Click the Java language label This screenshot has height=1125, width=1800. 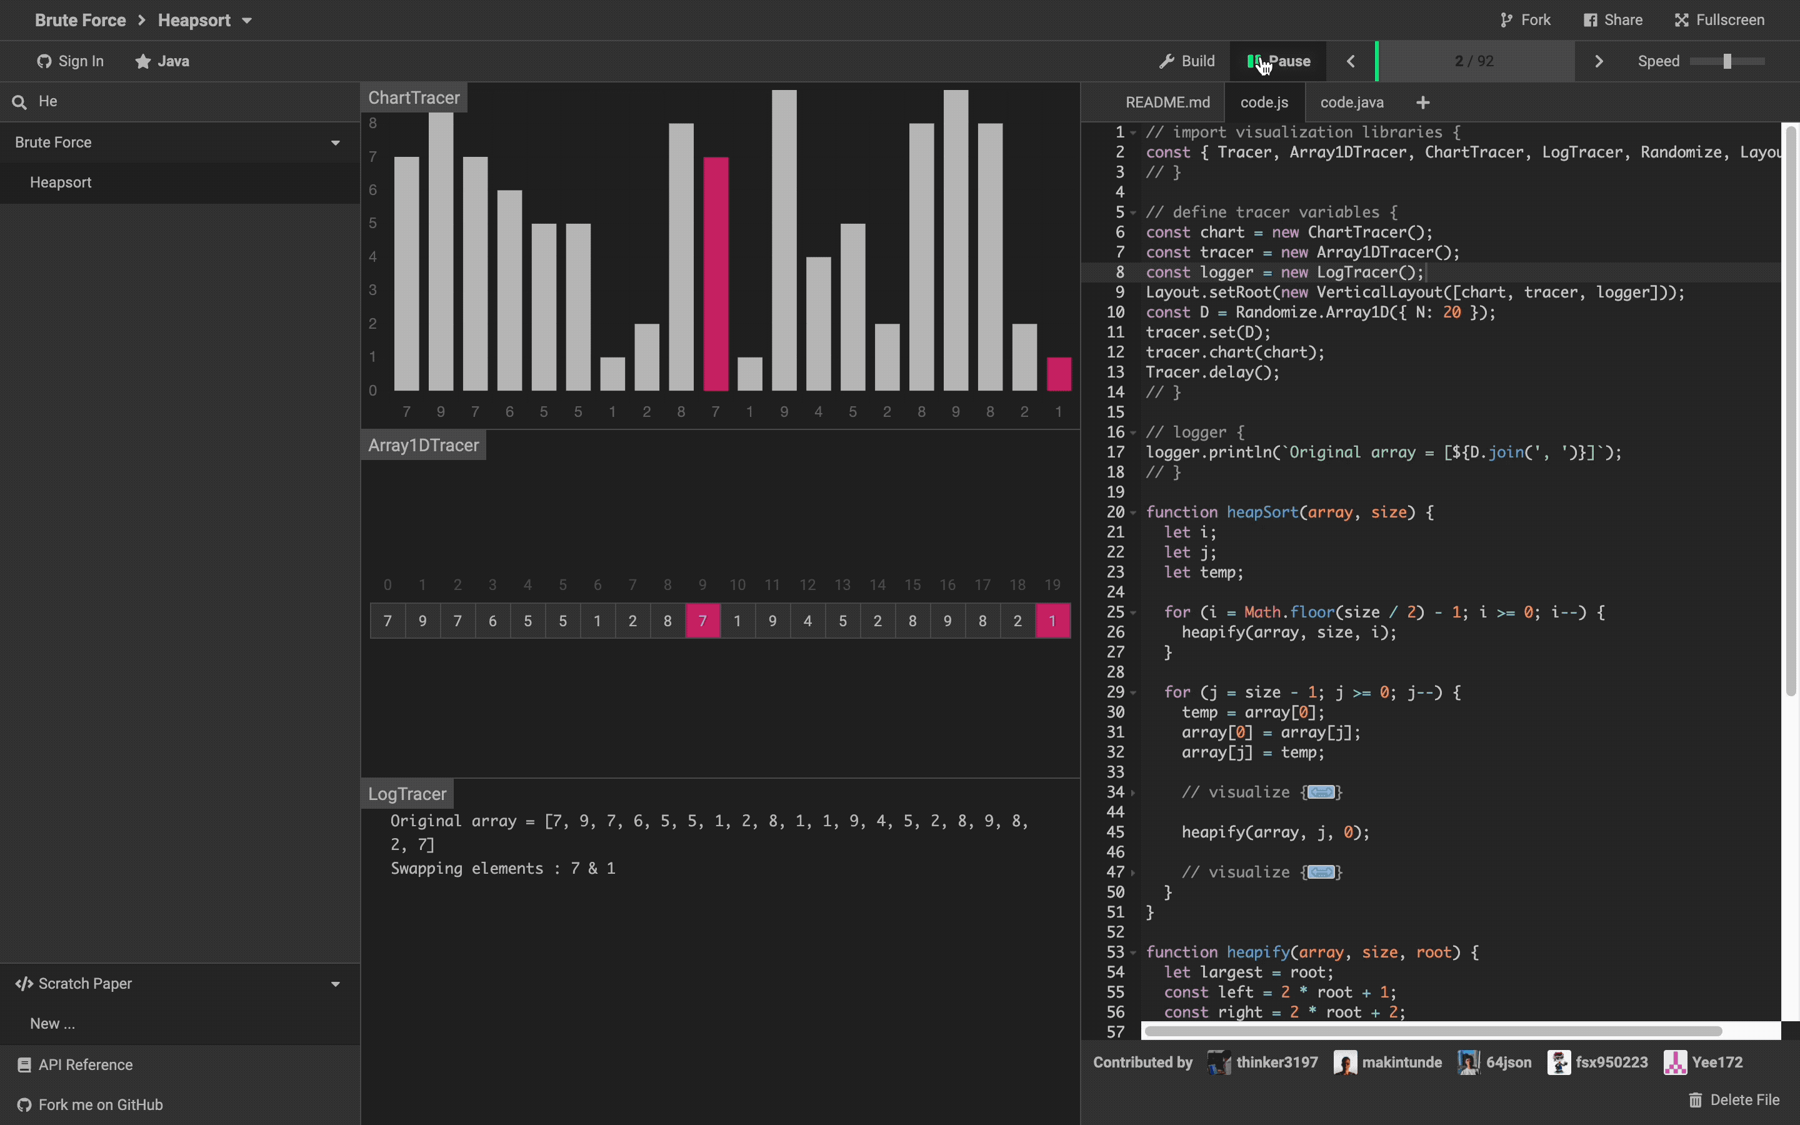tap(173, 62)
